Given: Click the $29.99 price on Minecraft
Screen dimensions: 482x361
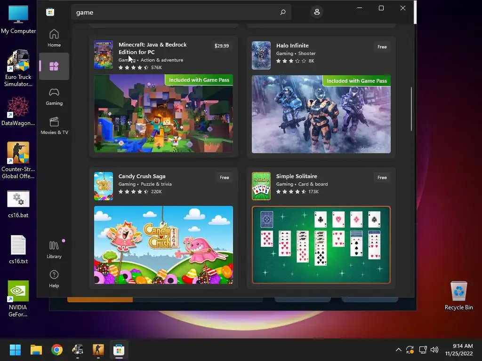Looking at the screenshot, I should click(x=222, y=46).
